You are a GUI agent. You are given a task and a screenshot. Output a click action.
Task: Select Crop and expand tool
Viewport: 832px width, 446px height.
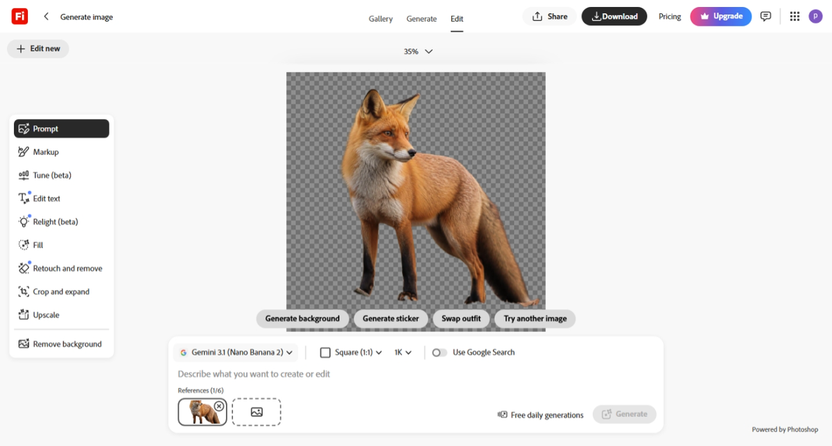point(62,291)
